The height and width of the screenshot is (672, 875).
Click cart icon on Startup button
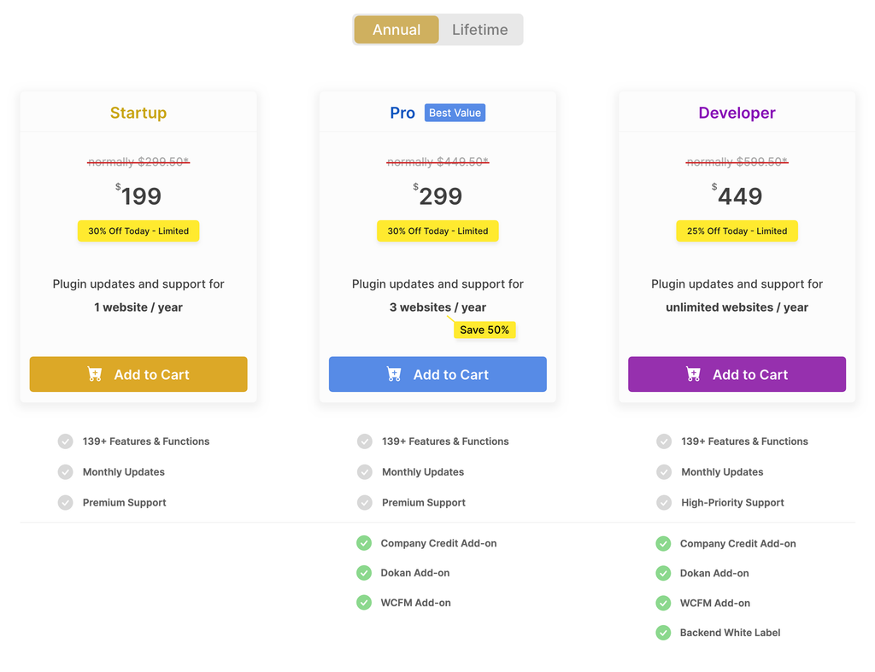[95, 374]
